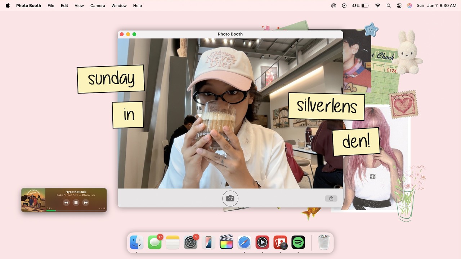Open the File menu
The image size is (461, 259).
tap(51, 6)
